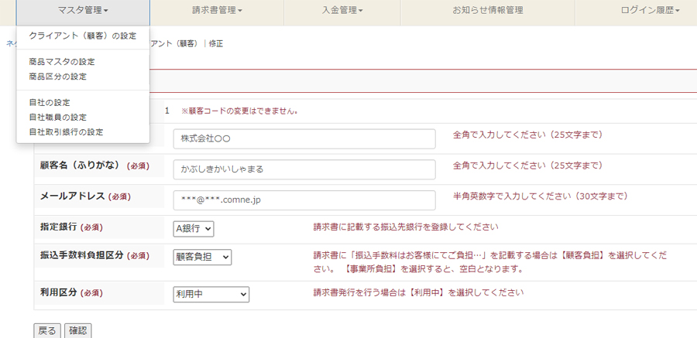Open the 指定銀行 dropdown showing A銀行
This screenshot has height=338, width=697.
193,229
